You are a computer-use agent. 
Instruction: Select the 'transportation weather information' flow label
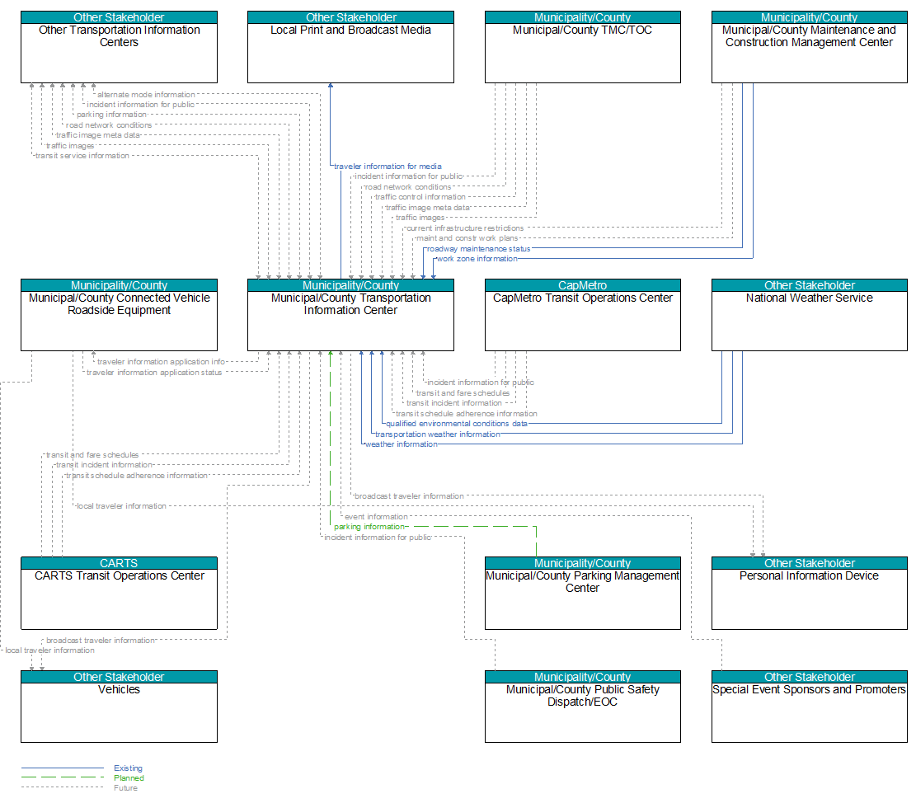(438, 434)
